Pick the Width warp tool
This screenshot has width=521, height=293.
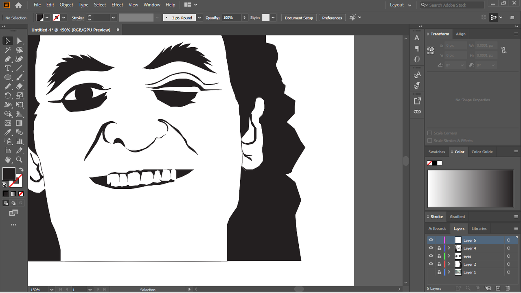tap(8, 105)
